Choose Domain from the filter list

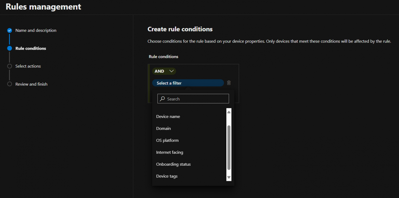click(164, 128)
